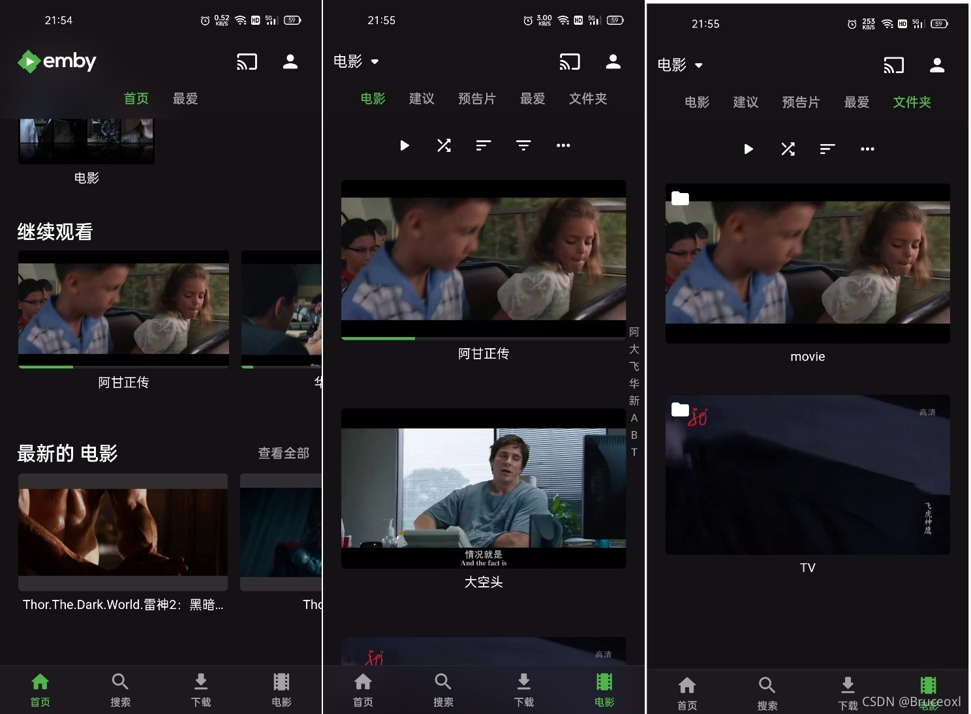
Task: Tap the cast icon in the left screen
Action: (247, 62)
